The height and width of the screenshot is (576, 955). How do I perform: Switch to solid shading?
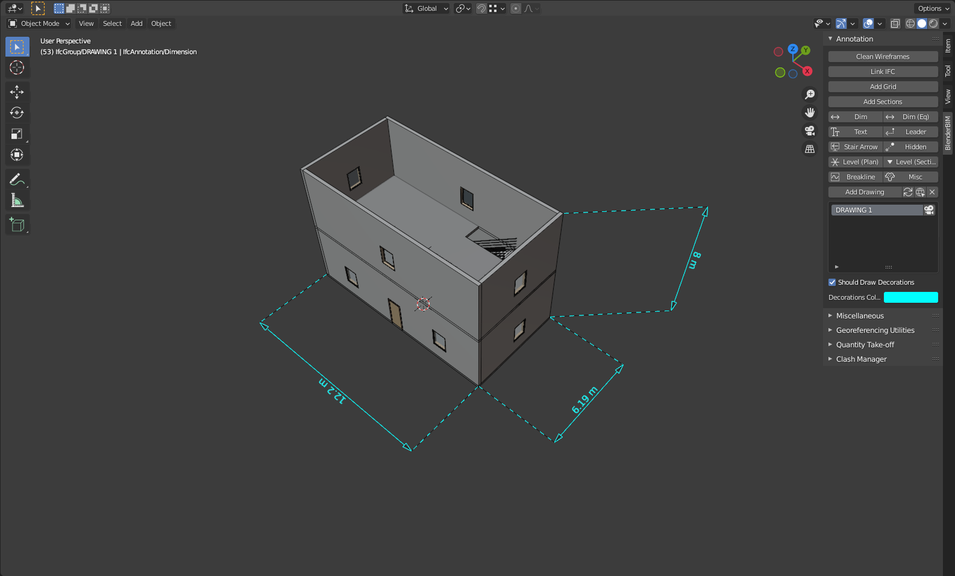pyautogui.click(x=922, y=23)
